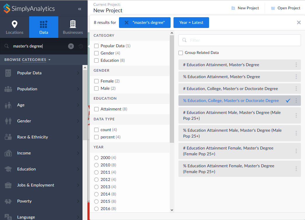Click Open Project button
The height and width of the screenshot is (220, 305).
[285, 8]
